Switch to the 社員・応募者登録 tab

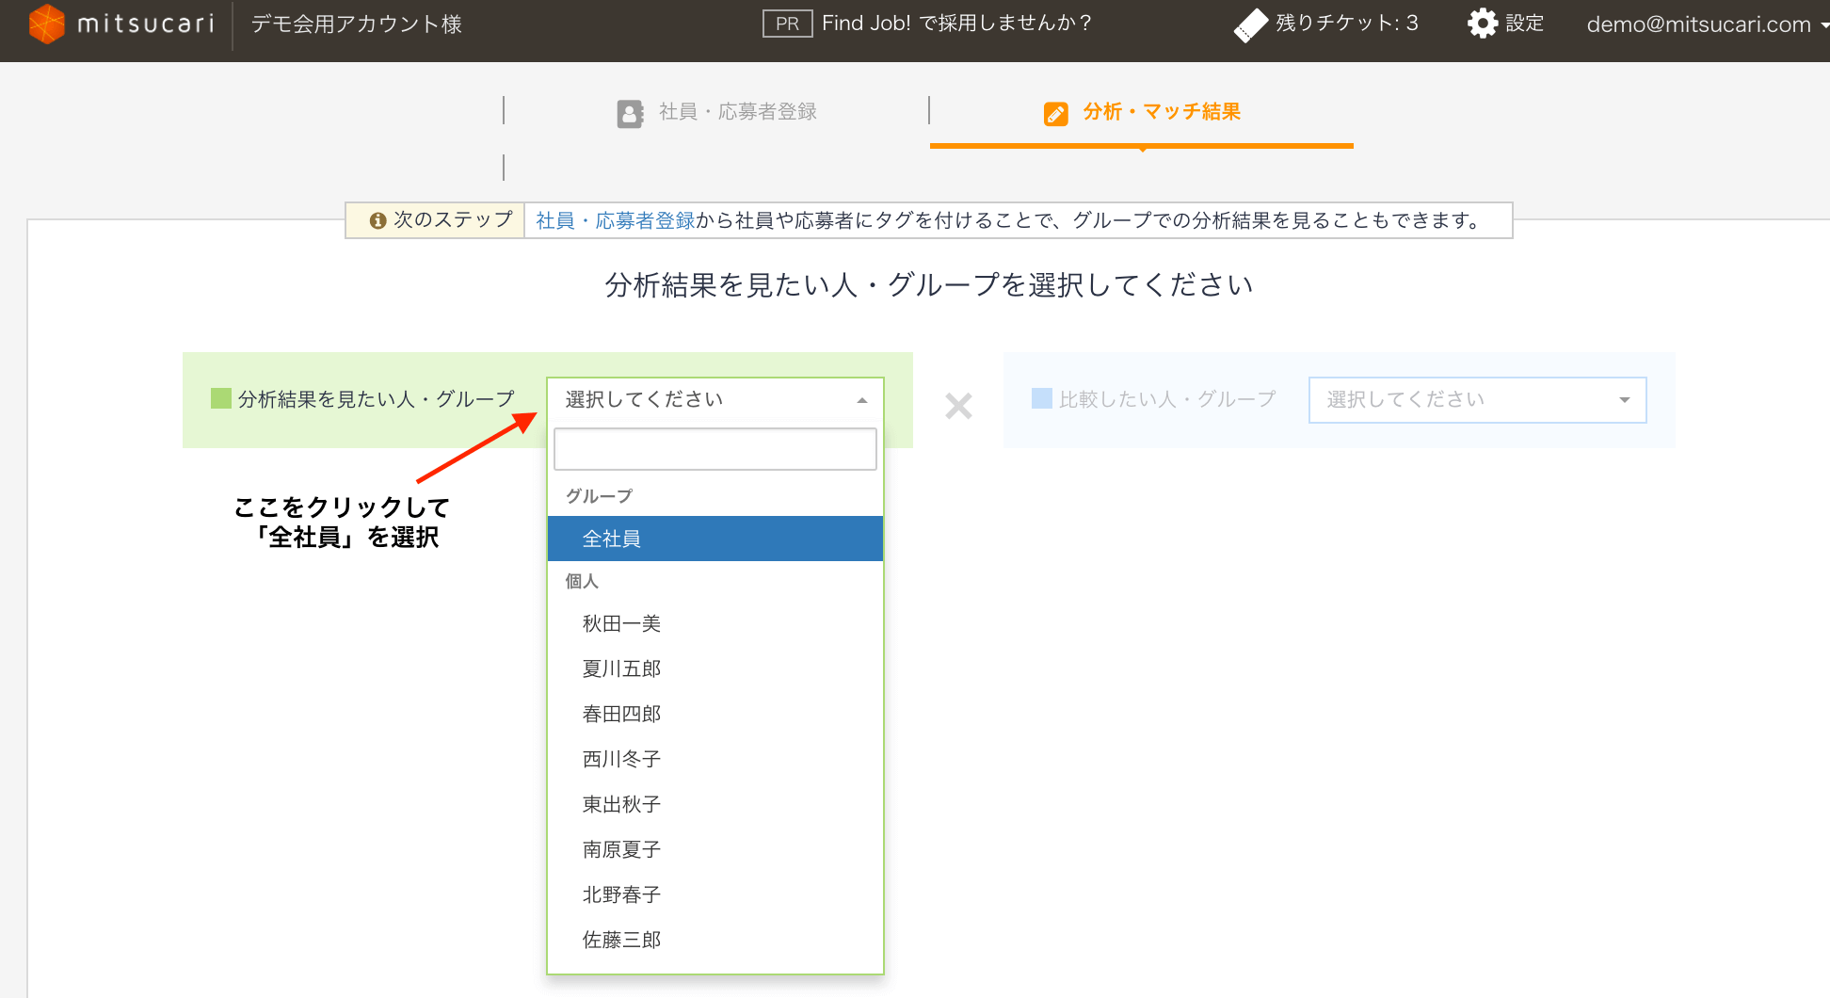pos(737,111)
